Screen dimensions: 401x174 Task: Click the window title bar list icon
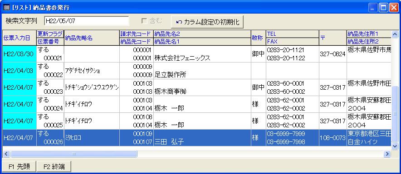coord(6,8)
